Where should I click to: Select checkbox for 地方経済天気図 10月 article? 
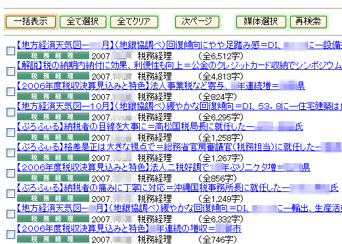[x=11, y=112]
